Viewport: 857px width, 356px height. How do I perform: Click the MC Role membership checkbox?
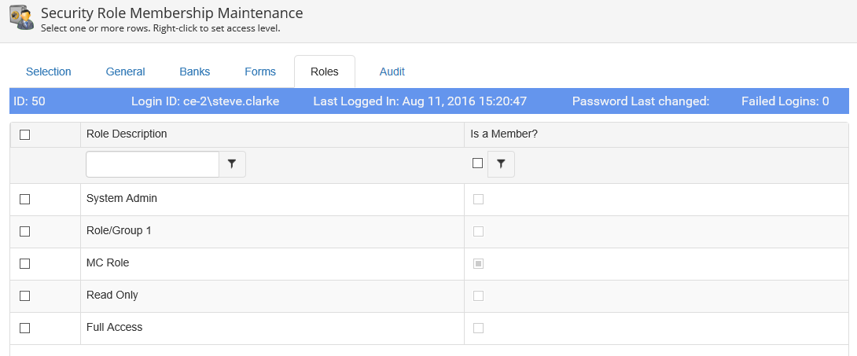(x=478, y=264)
